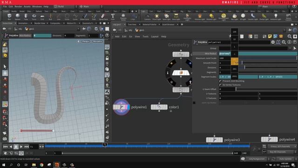Click the Maximum Joint Scale field
The width and height of the screenshot is (298, 168).
[x=225, y=58]
